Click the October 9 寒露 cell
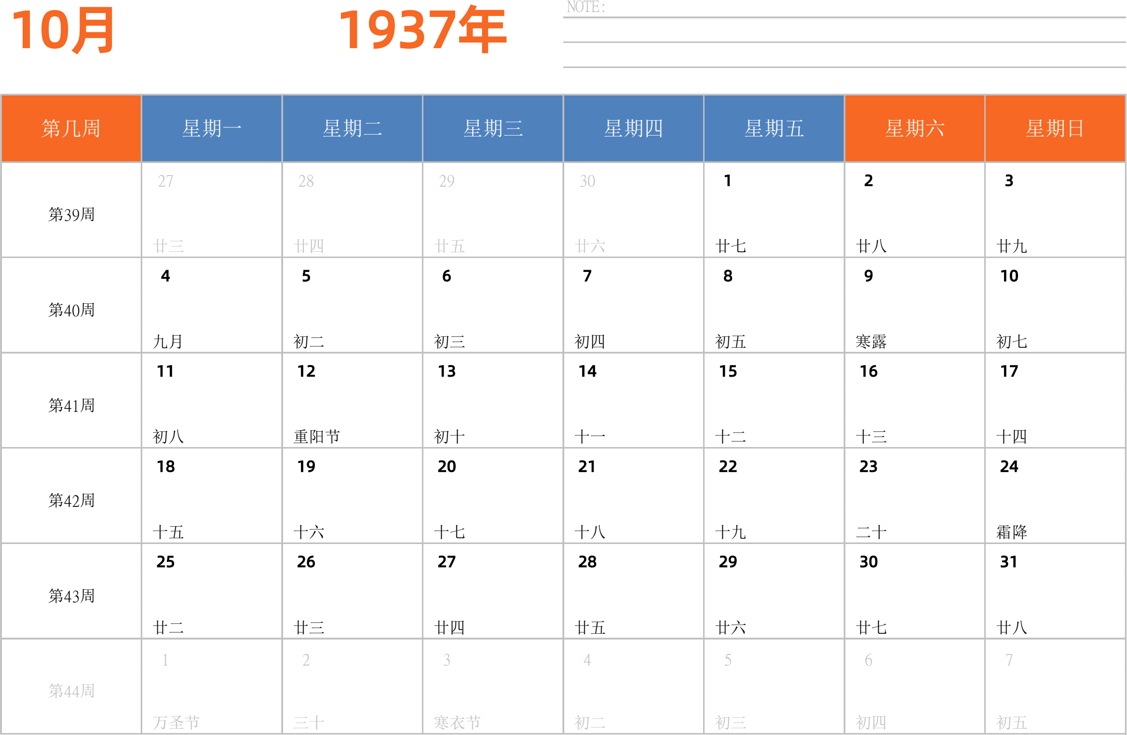The height and width of the screenshot is (735, 1127). [x=914, y=305]
